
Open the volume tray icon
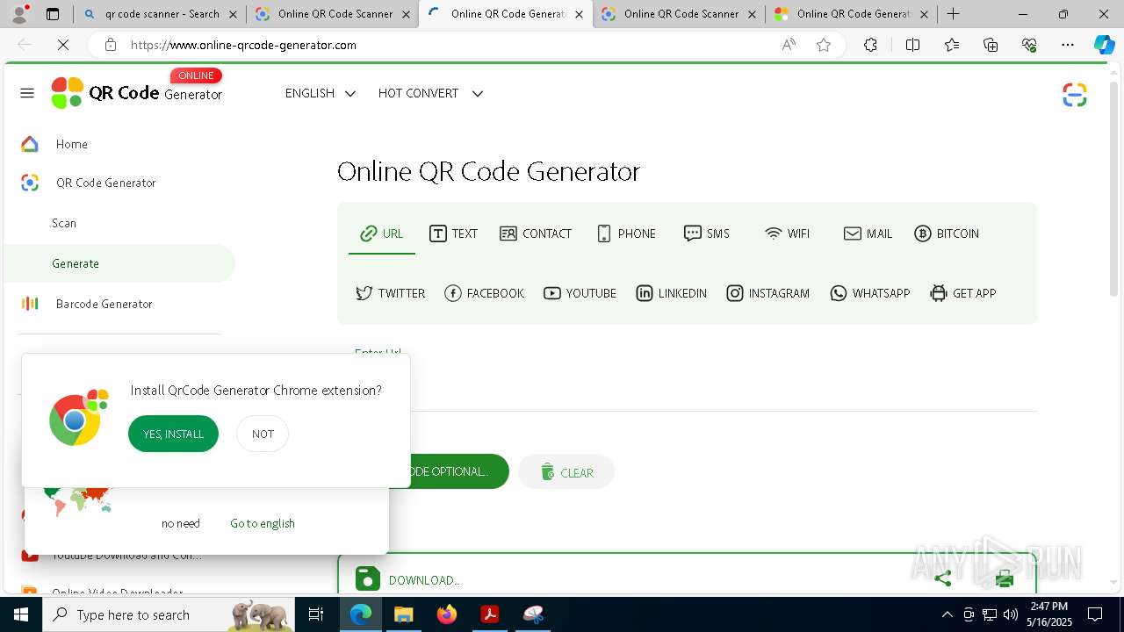point(1010,614)
